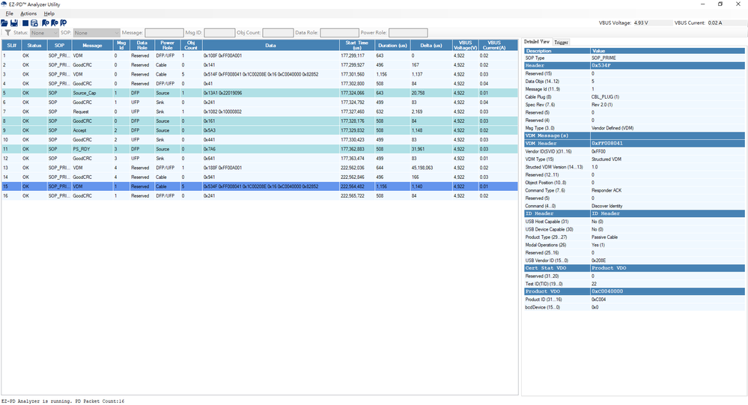
Task: Select the PS_RDY message row 11
Action: click(x=260, y=149)
